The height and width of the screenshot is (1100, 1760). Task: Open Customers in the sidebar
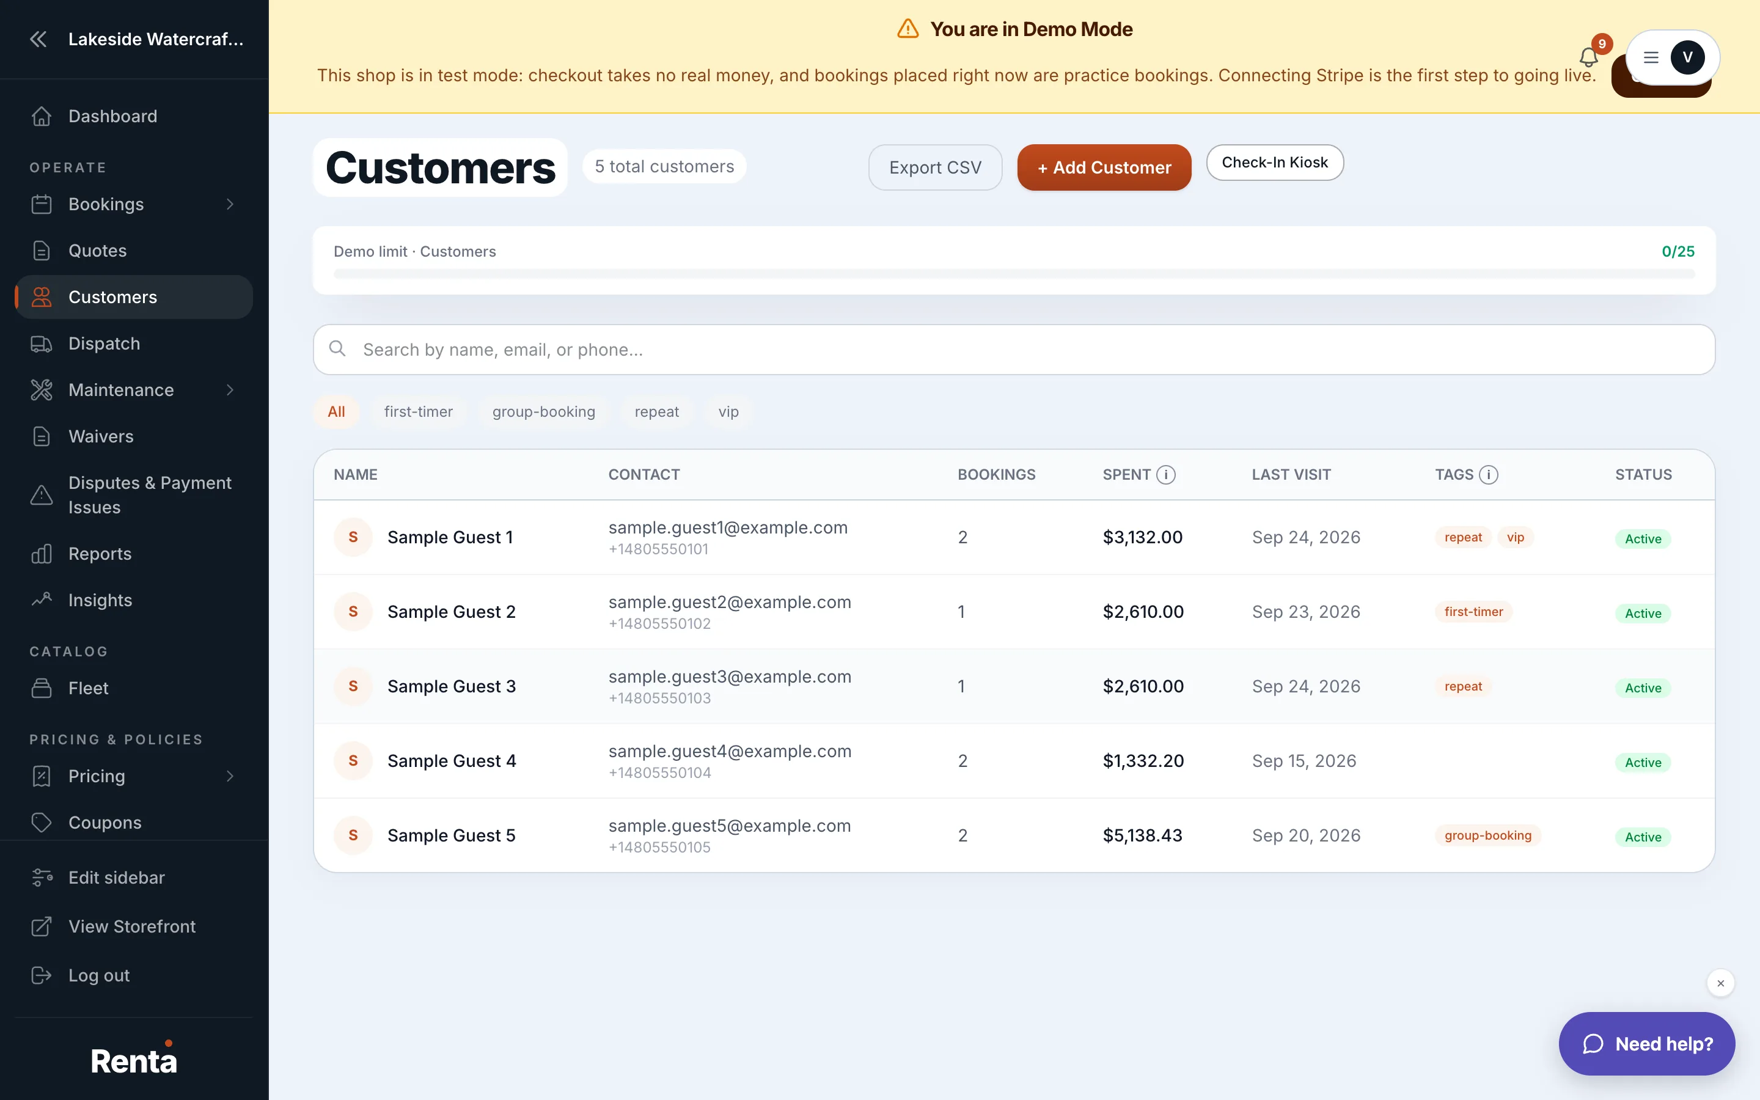point(134,297)
